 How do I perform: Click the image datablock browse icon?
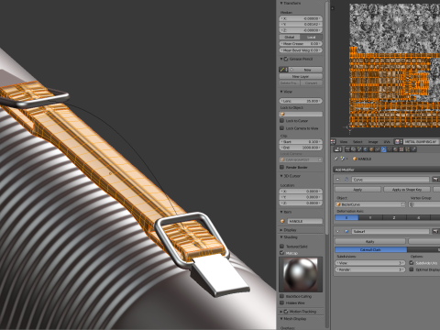pos(398,142)
